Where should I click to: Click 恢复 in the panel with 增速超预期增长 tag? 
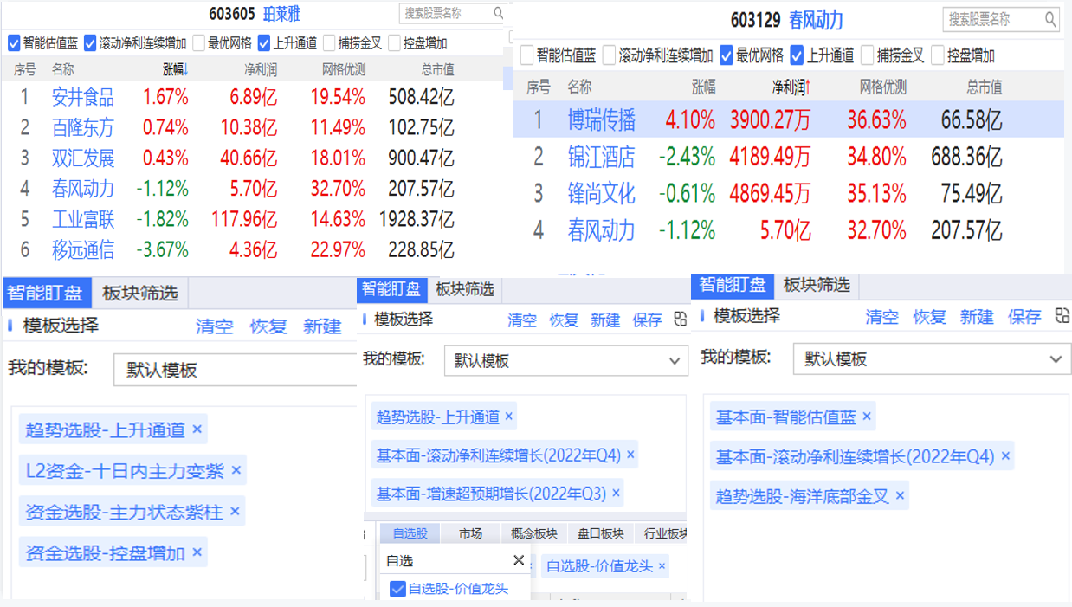click(563, 320)
